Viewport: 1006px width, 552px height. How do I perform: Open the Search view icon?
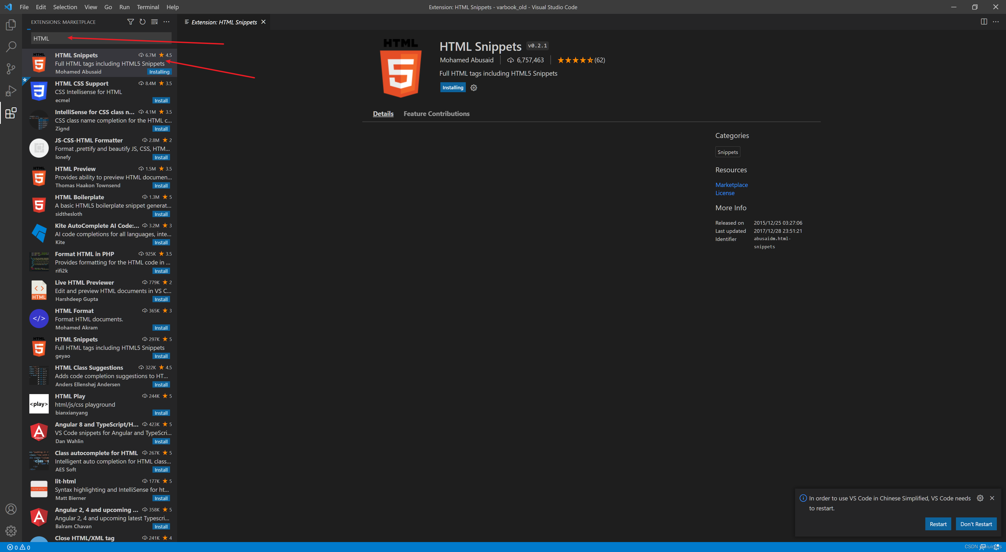11,47
